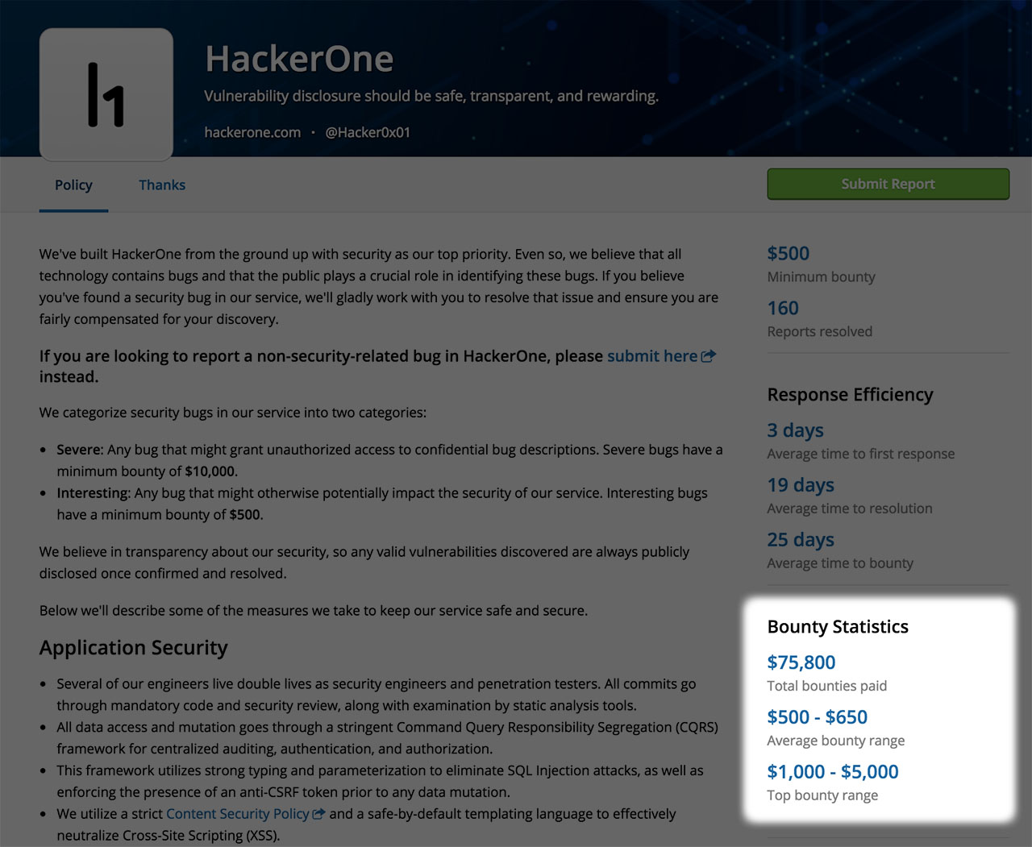Click the $500 - $650 average bounty range
Image resolution: width=1032 pixels, height=847 pixels.
pos(817,717)
